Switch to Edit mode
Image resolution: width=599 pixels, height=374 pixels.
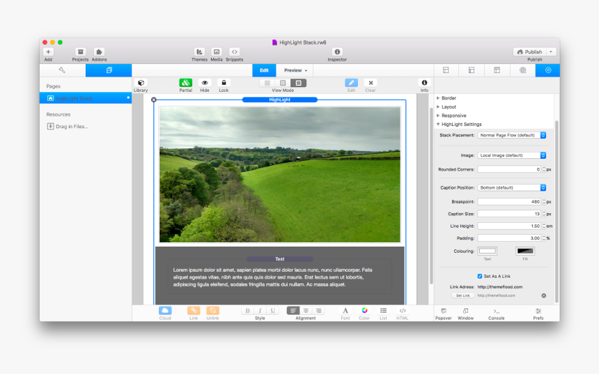point(264,70)
